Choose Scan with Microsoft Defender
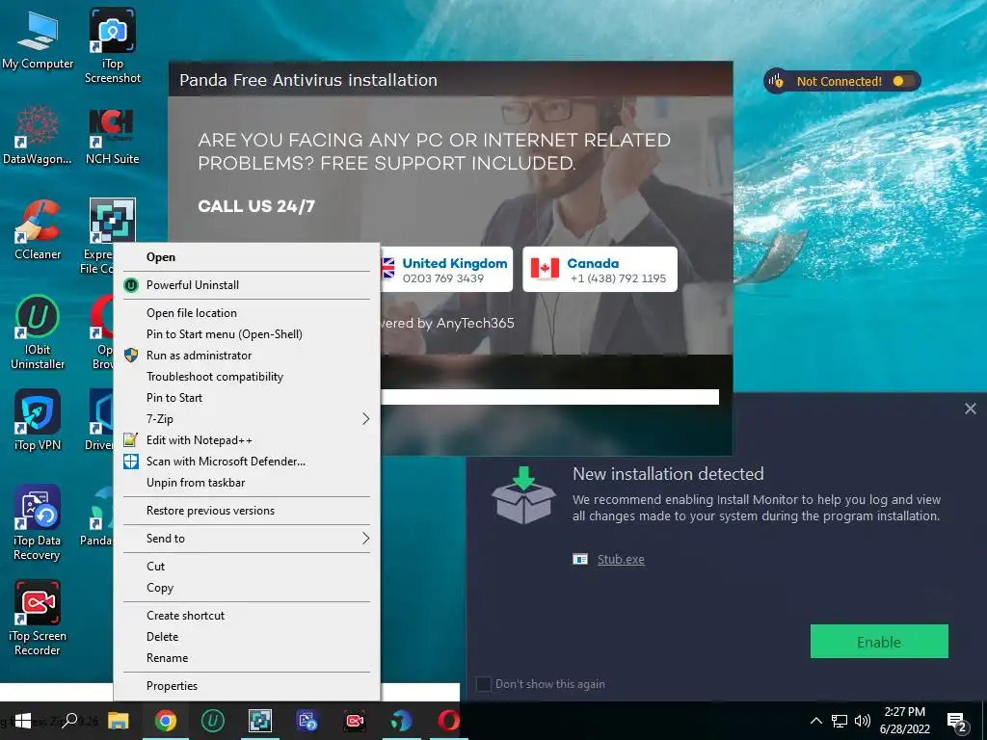Viewport: 987px width, 740px height. (x=246, y=462)
